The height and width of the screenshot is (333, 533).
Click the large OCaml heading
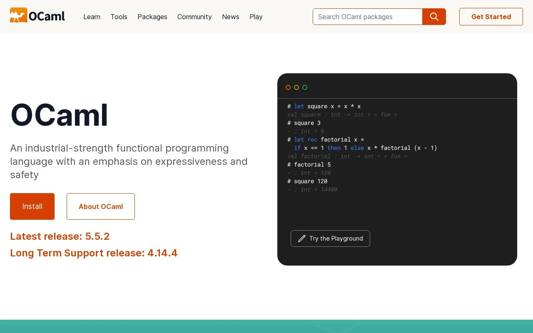pos(59,115)
